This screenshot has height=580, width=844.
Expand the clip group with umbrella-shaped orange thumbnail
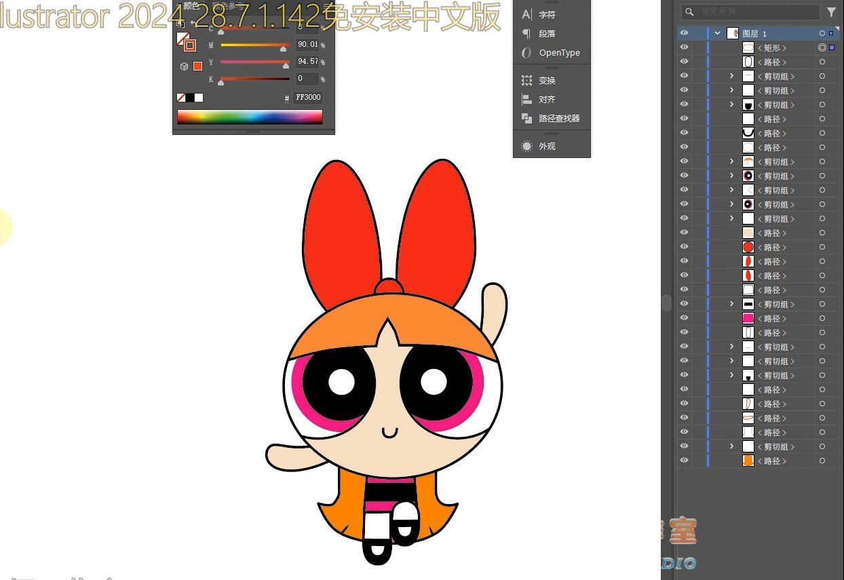[731, 161]
